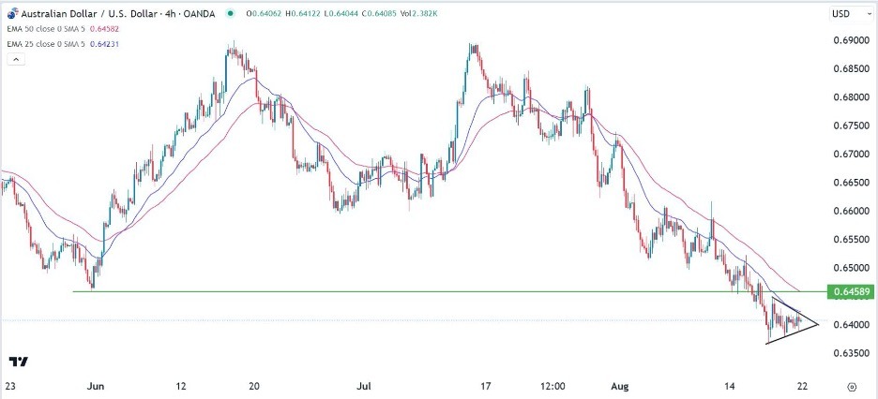878x399 pixels.
Task: Click the 0.65500 price axis label
Action: [x=851, y=239]
